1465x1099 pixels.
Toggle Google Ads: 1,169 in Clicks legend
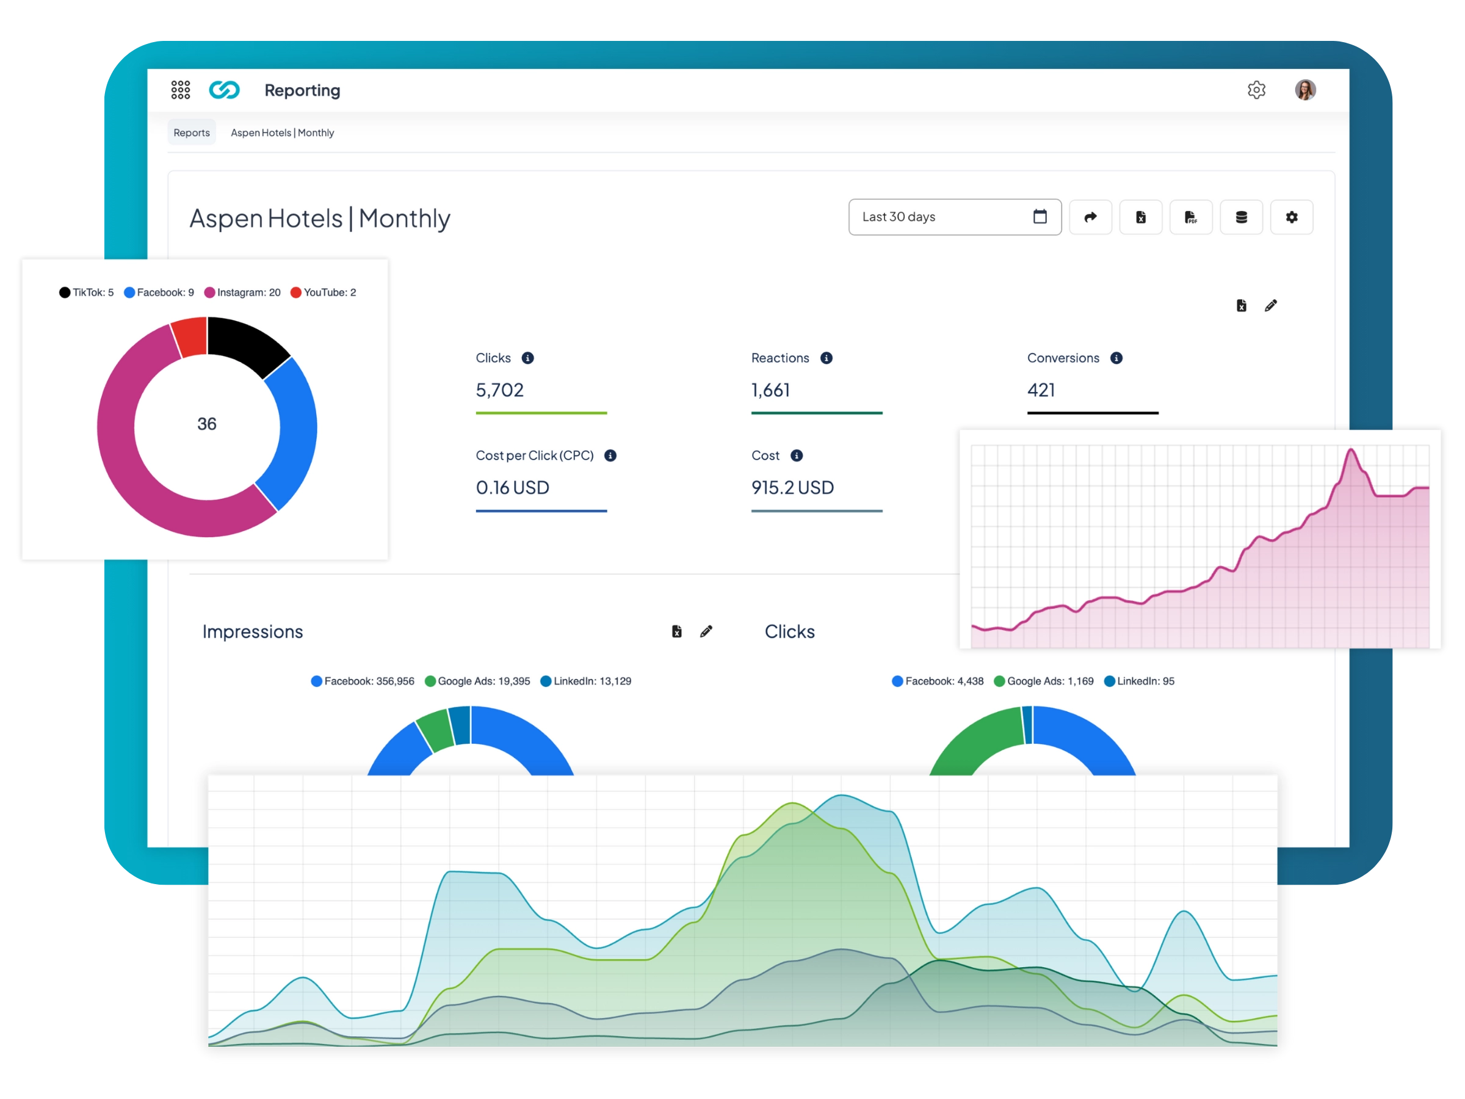[x=1045, y=680]
